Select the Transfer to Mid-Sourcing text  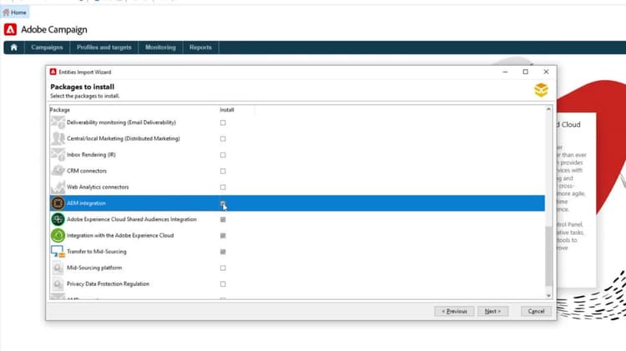97,252
